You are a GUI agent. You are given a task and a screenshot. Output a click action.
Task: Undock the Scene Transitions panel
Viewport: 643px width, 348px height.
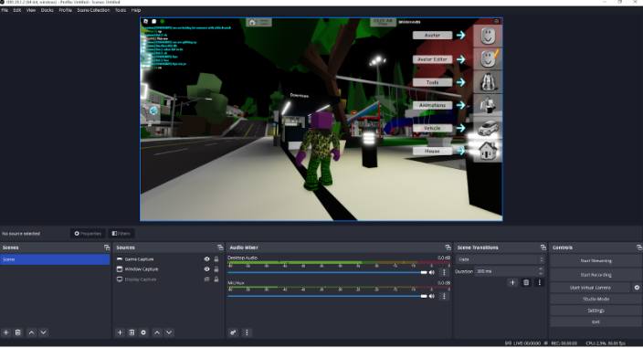543,248
